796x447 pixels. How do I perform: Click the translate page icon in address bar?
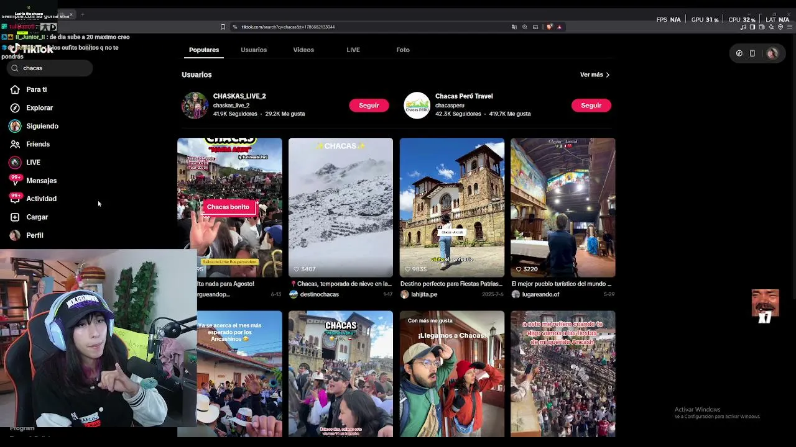click(x=514, y=27)
